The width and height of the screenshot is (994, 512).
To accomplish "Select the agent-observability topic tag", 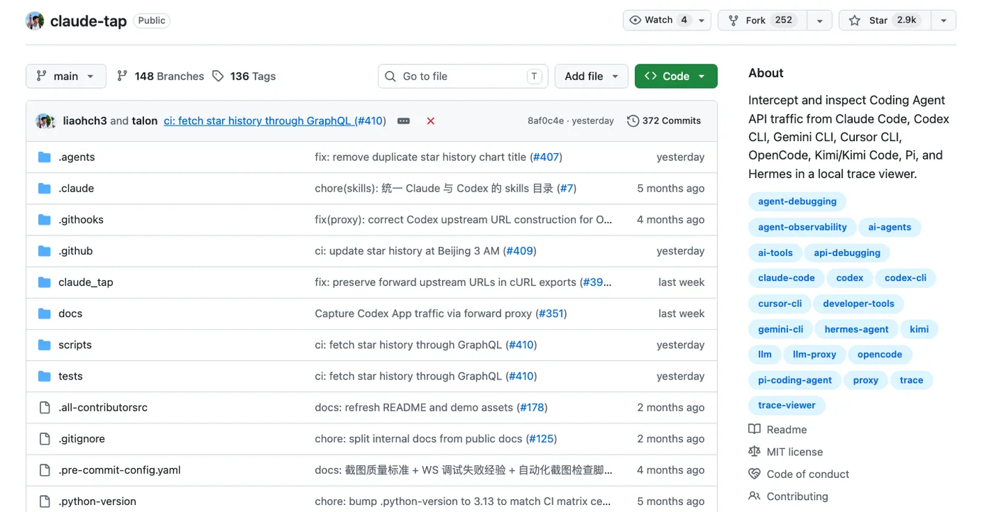I will [802, 227].
